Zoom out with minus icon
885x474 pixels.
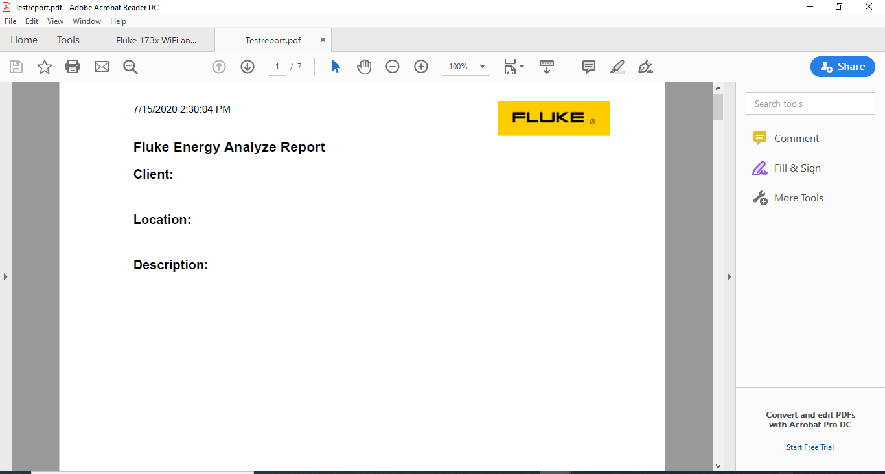pyautogui.click(x=393, y=67)
